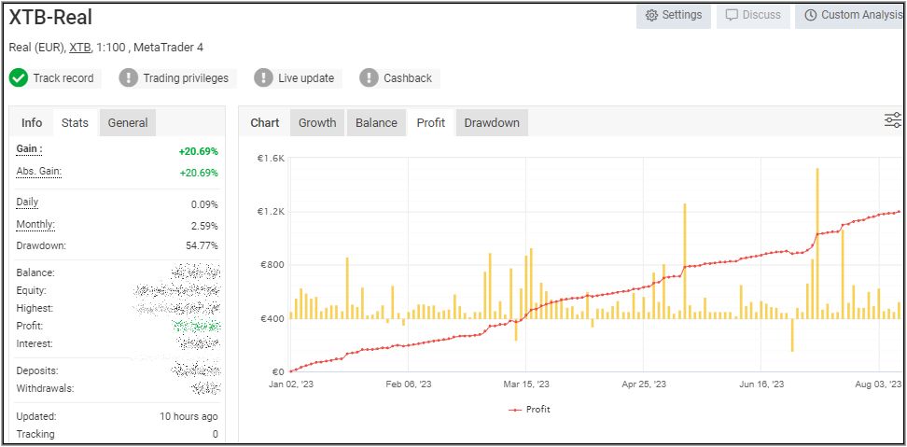This screenshot has height=447, width=907.
Task: Open the General tab
Action: point(128,123)
